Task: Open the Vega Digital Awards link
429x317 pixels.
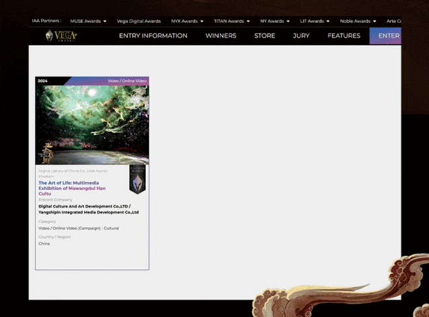Action: tap(139, 21)
